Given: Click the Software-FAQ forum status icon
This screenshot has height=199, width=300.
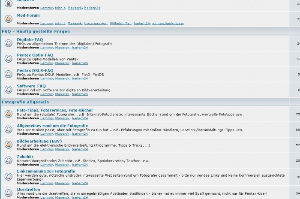Looking at the screenshot, I should click(9, 90).
